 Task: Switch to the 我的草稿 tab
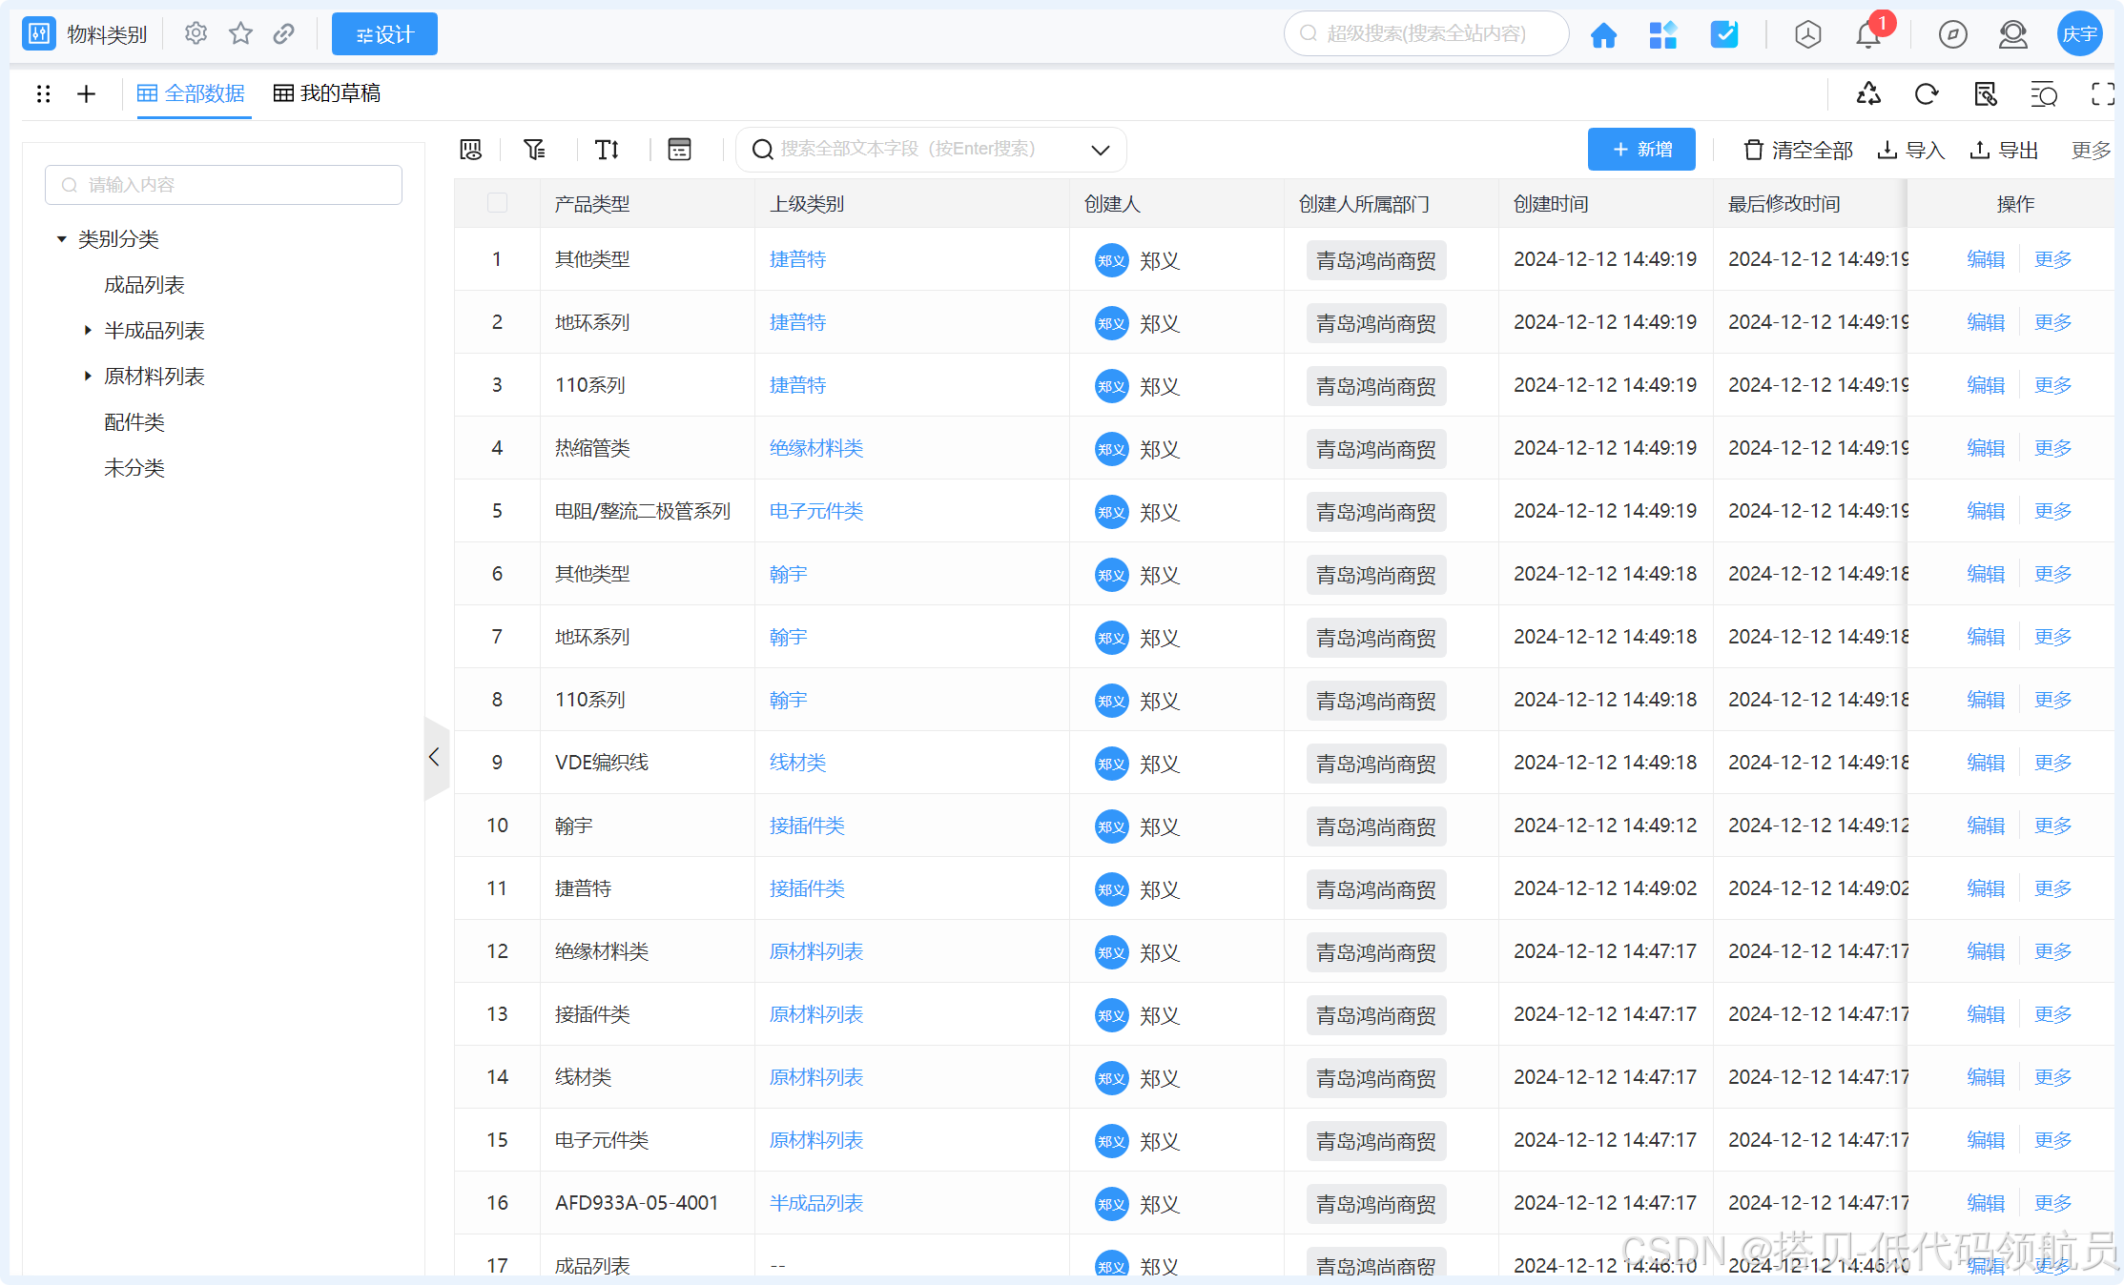[x=327, y=93]
